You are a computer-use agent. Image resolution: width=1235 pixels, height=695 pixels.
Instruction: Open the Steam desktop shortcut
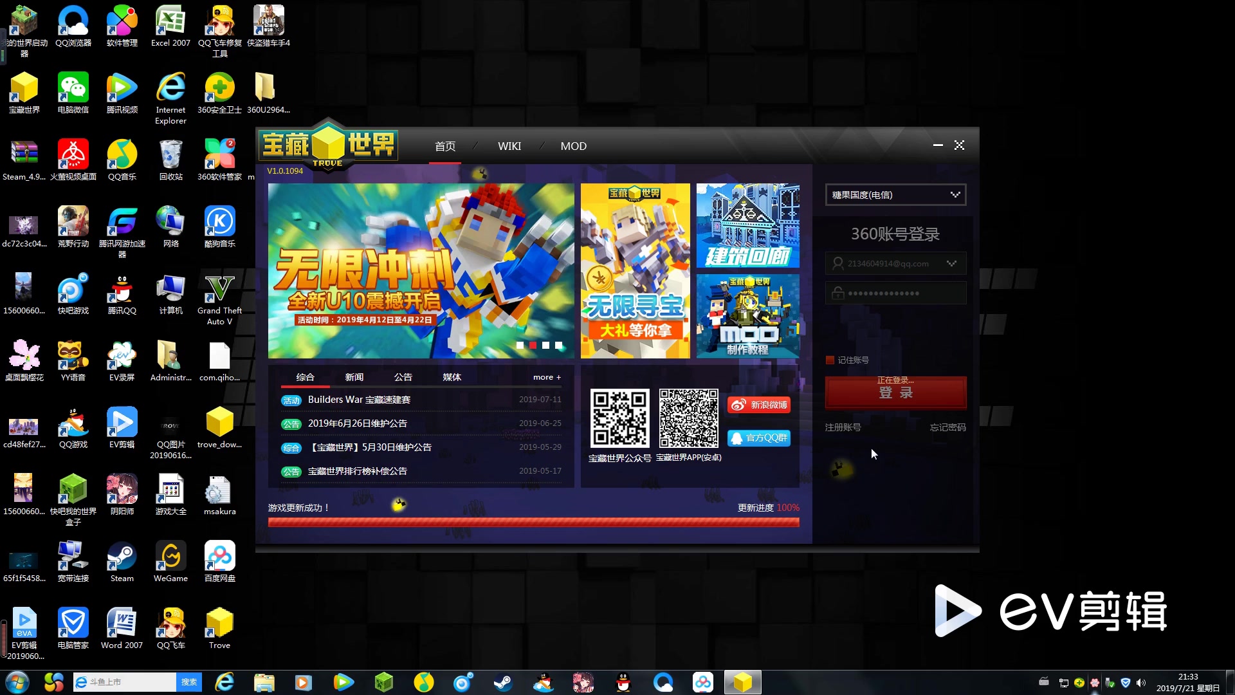tap(122, 562)
